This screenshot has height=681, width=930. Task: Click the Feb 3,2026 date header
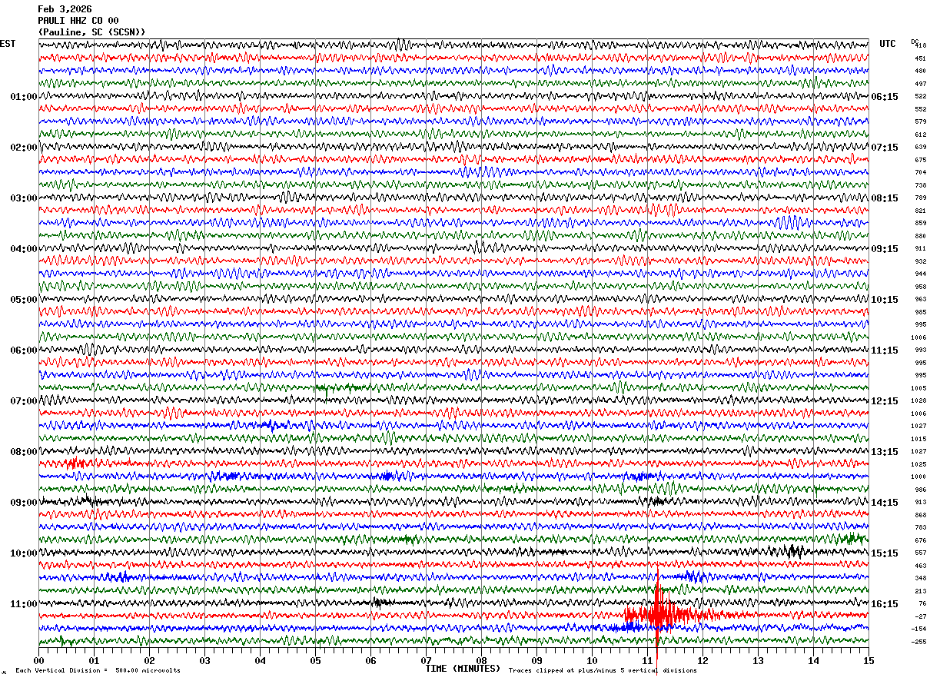(65, 9)
